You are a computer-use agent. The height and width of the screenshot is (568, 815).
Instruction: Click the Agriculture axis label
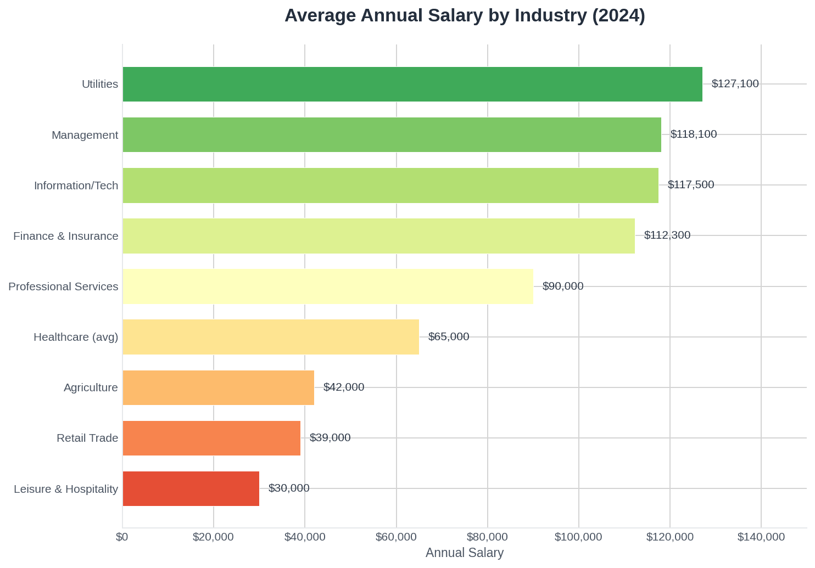tap(91, 387)
